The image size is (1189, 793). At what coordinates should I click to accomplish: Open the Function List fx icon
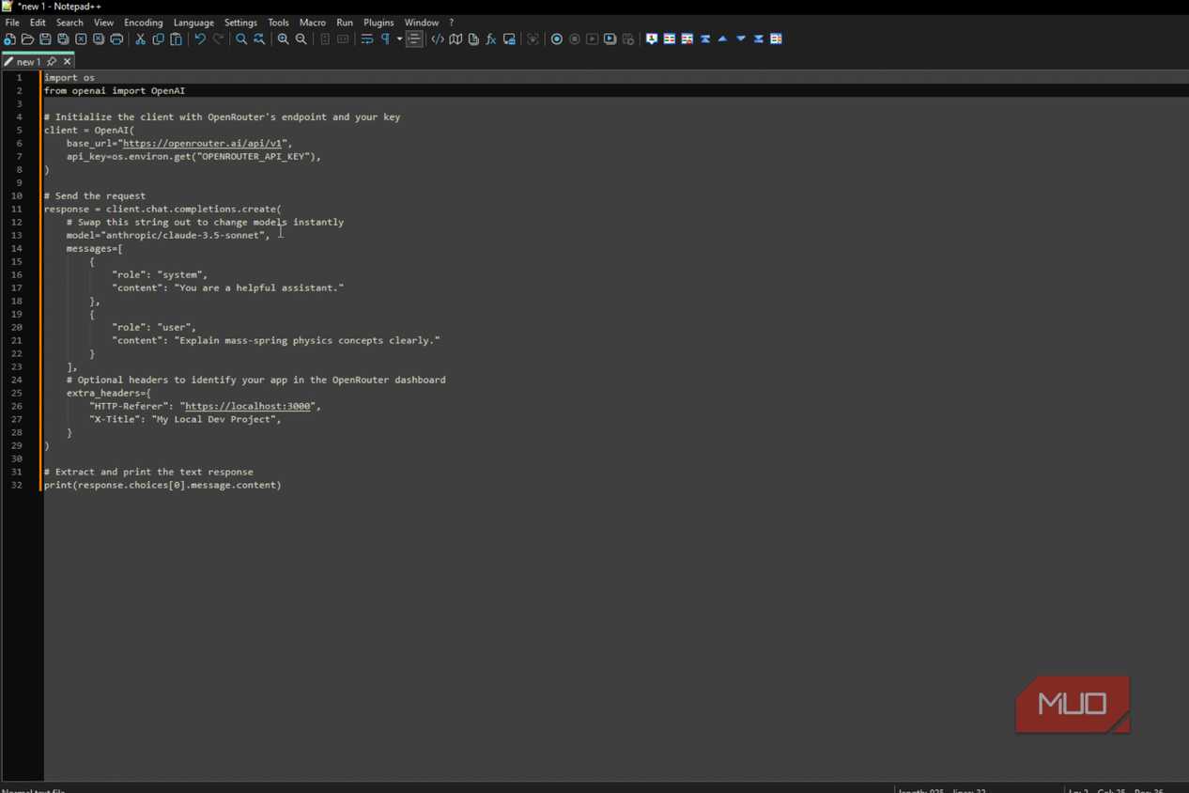coord(491,39)
